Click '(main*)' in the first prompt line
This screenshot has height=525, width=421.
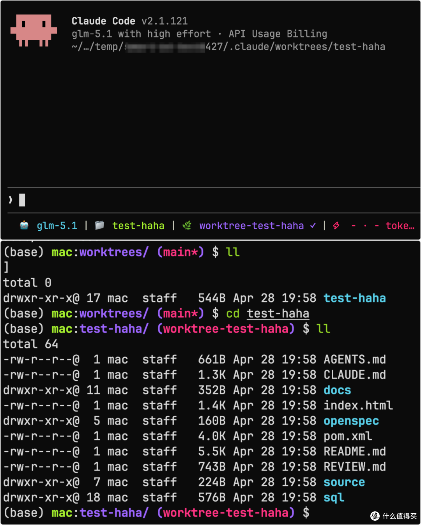180,252
